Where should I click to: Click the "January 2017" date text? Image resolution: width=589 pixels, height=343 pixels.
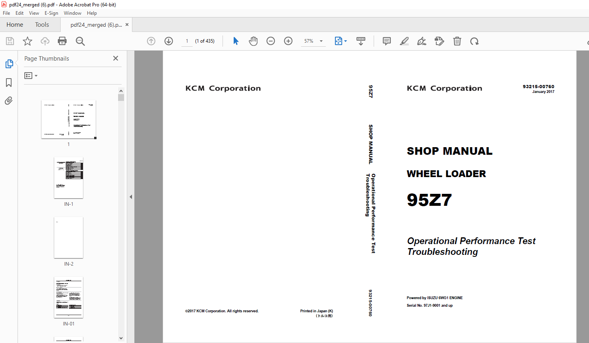(543, 92)
